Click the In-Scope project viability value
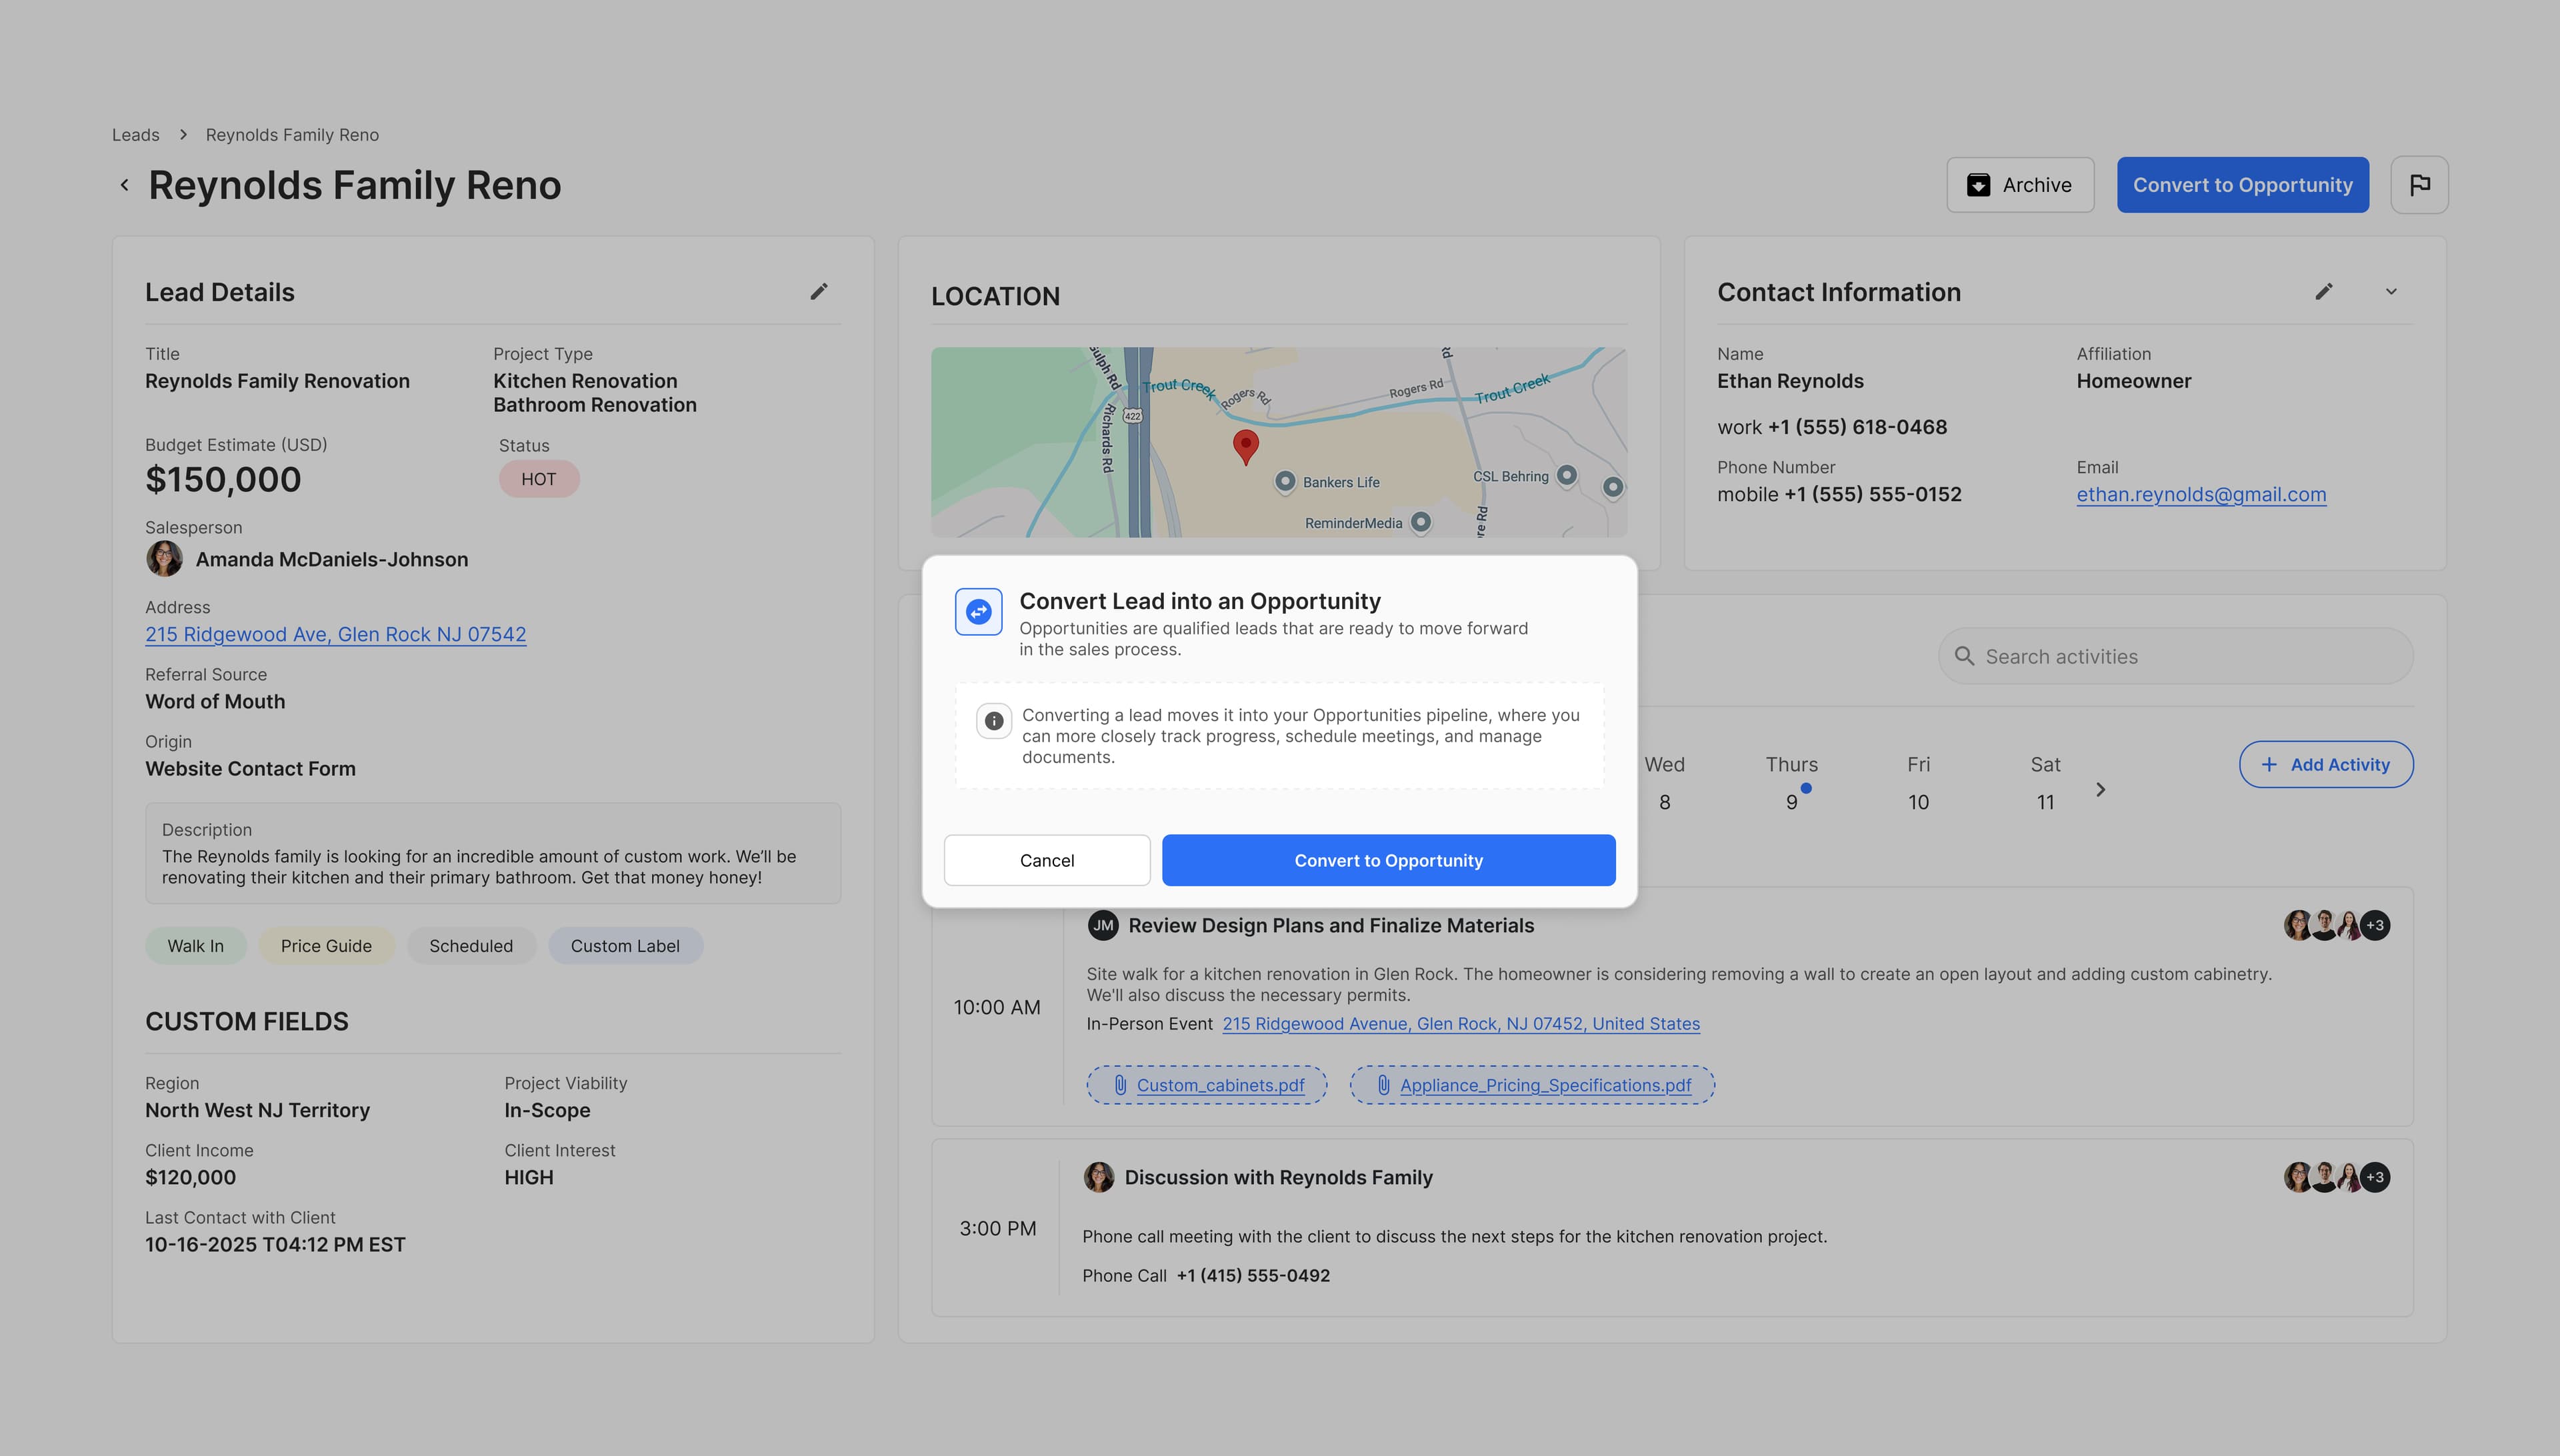Viewport: 2560px width, 1456px height. (547, 1110)
